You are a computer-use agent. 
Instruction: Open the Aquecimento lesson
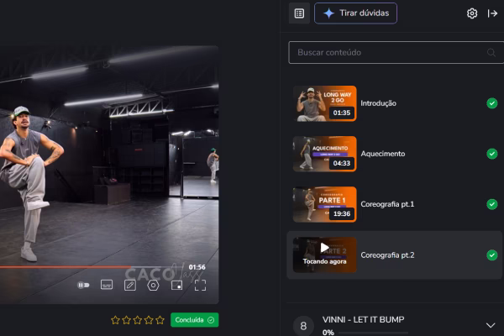pyautogui.click(x=382, y=154)
